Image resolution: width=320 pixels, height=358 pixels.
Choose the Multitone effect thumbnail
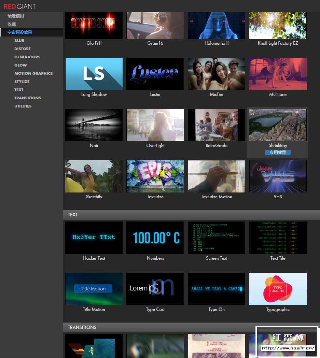(278, 74)
